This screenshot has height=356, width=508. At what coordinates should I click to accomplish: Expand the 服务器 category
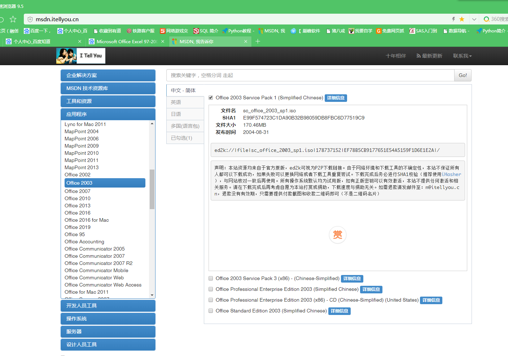click(108, 332)
